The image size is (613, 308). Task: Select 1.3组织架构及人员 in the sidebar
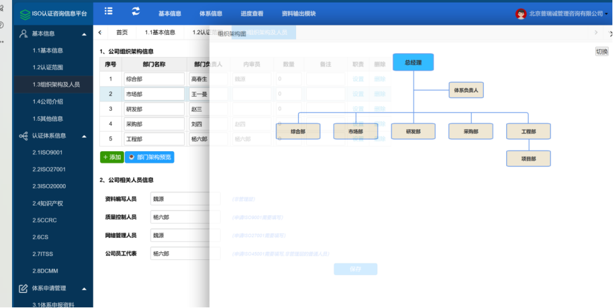56,84
